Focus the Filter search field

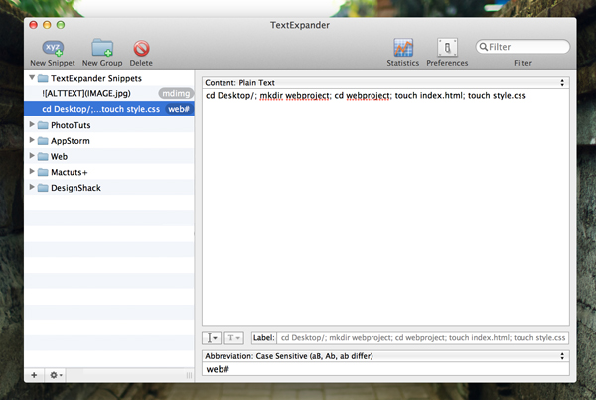(522, 47)
